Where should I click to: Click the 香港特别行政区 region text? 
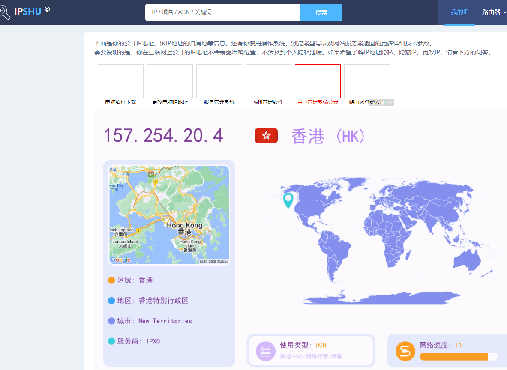coord(164,301)
